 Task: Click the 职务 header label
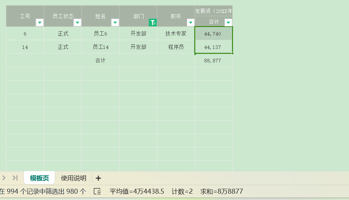(176, 16)
